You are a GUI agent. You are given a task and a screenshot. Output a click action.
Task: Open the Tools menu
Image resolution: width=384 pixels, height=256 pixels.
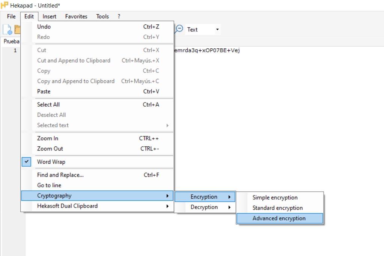(x=102, y=17)
